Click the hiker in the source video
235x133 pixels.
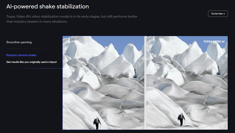pyautogui.click(x=97, y=123)
